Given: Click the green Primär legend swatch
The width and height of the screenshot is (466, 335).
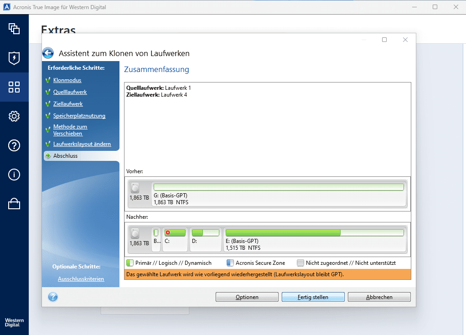Looking at the screenshot, I should click(x=130, y=263).
